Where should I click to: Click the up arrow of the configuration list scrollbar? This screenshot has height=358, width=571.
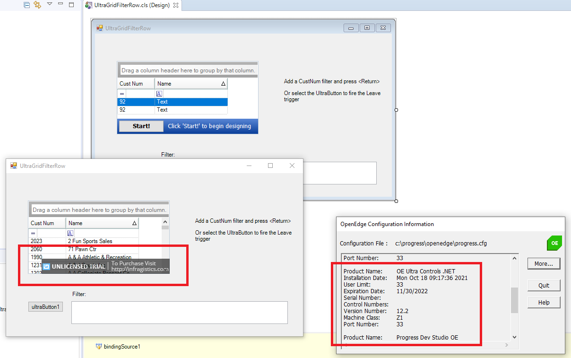click(515, 258)
